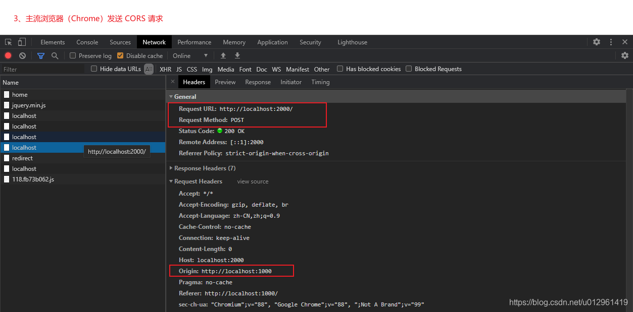The height and width of the screenshot is (312, 633).
Task: Activate the inspect element picker icon
Action: click(x=9, y=42)
